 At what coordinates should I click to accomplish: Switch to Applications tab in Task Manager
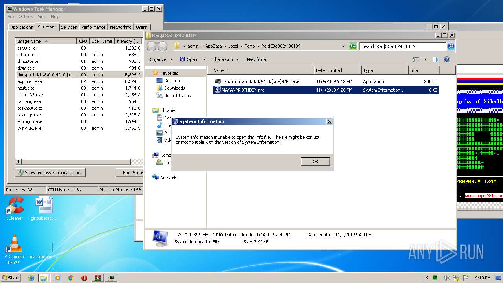(x=21, y=27)
